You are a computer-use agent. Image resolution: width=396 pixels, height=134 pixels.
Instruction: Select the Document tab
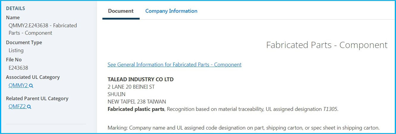click(121, 11)
